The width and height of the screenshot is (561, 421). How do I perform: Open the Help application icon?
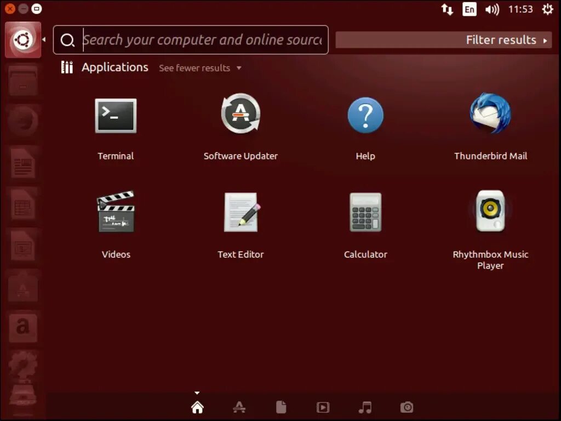pyautogui.click(x=365, y=115)
